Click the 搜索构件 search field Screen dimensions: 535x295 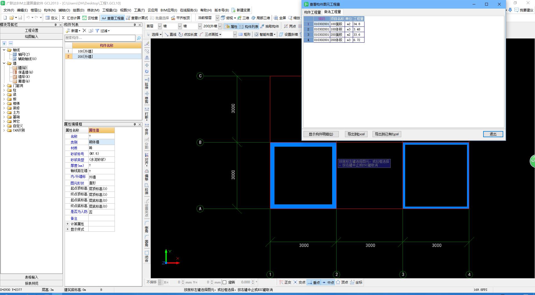tap(100, 38)
